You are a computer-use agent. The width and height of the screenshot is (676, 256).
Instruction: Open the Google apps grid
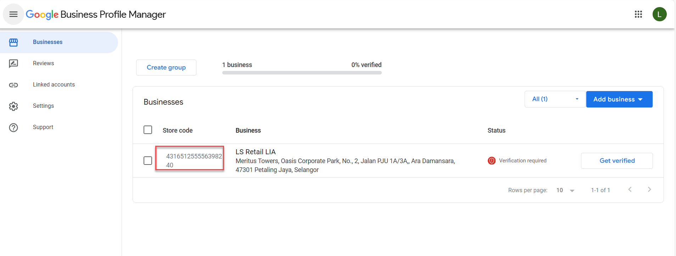tap(638, 14)
